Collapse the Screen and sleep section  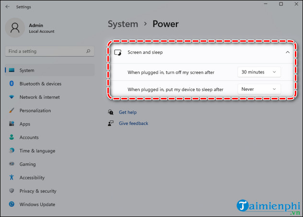tap(287, 52)
